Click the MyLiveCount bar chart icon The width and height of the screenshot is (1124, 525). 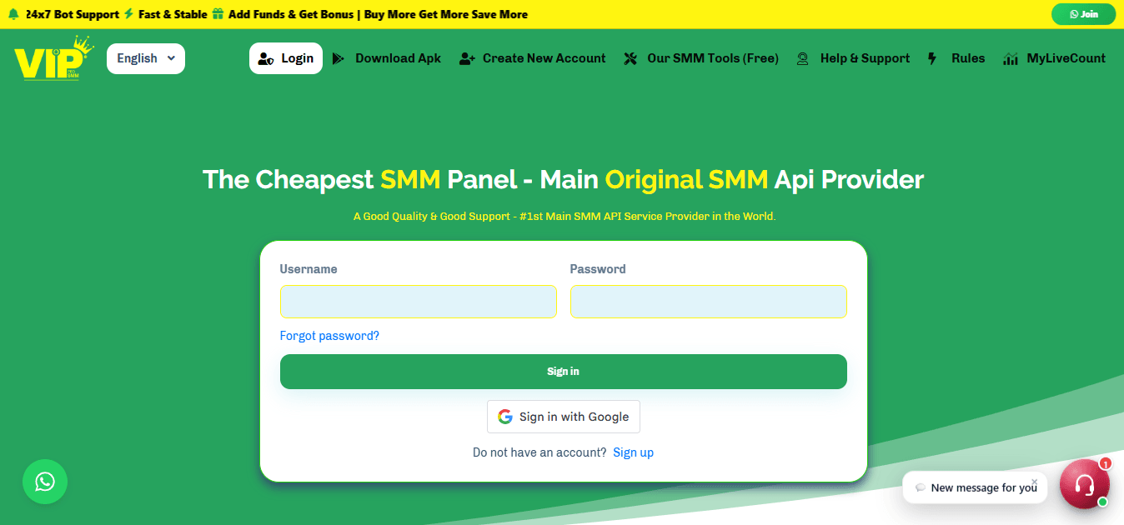[x=1011, y=58]
